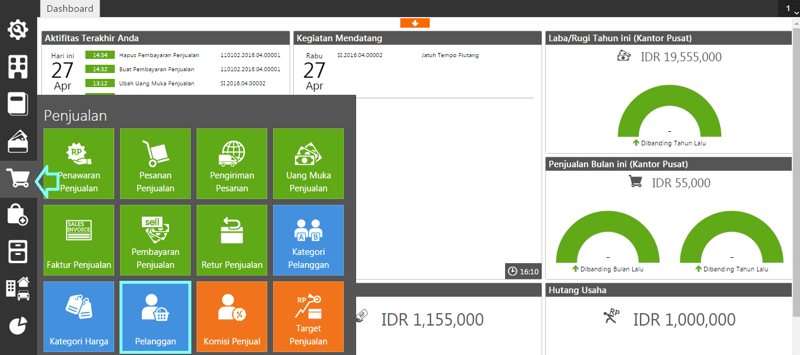Switch to the Dashboard tab
800x355 pixels.
point(69,8)
